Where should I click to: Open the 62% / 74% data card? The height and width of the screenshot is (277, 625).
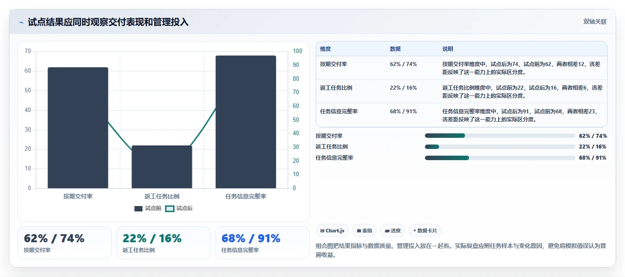[64, 243]
